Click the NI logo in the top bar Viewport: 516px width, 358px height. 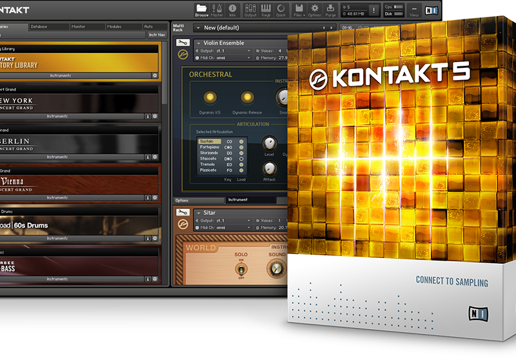[x=432, y=10]
